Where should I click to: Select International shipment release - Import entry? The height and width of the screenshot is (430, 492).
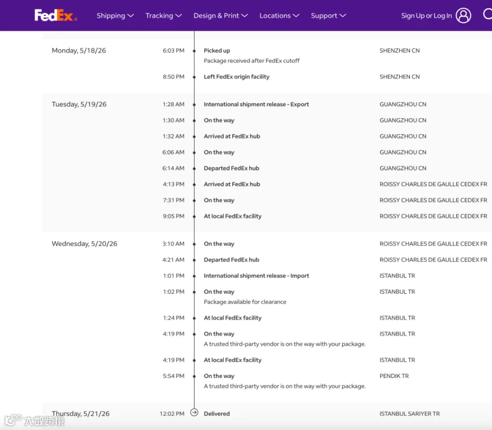coord(256,276)
